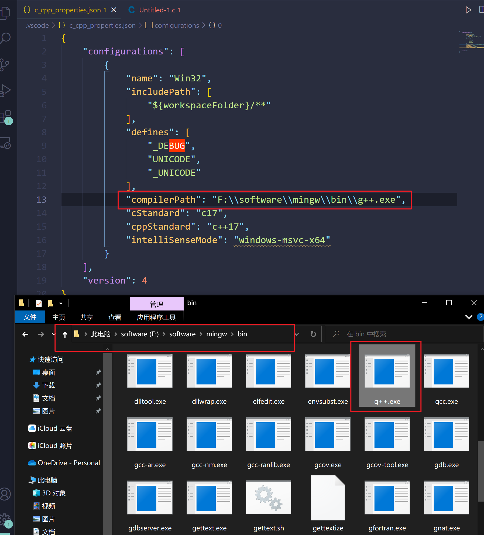Open Manage gear menu in VS Code
Image resolution: width=484 pixels, height=535 pixels.
tap(5, 520)
